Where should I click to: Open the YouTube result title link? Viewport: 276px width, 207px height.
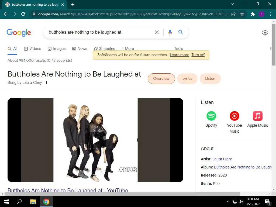tap(68, 190)
